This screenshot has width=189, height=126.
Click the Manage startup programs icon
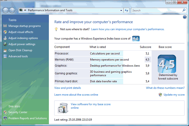coord(5,26)
